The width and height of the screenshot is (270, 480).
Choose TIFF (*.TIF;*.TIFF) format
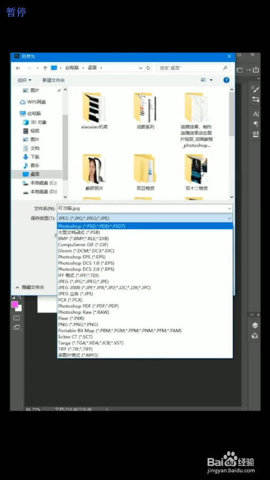pos(145,349)
